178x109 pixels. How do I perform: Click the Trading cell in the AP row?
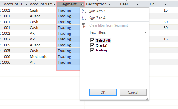[x=69, y=39]
